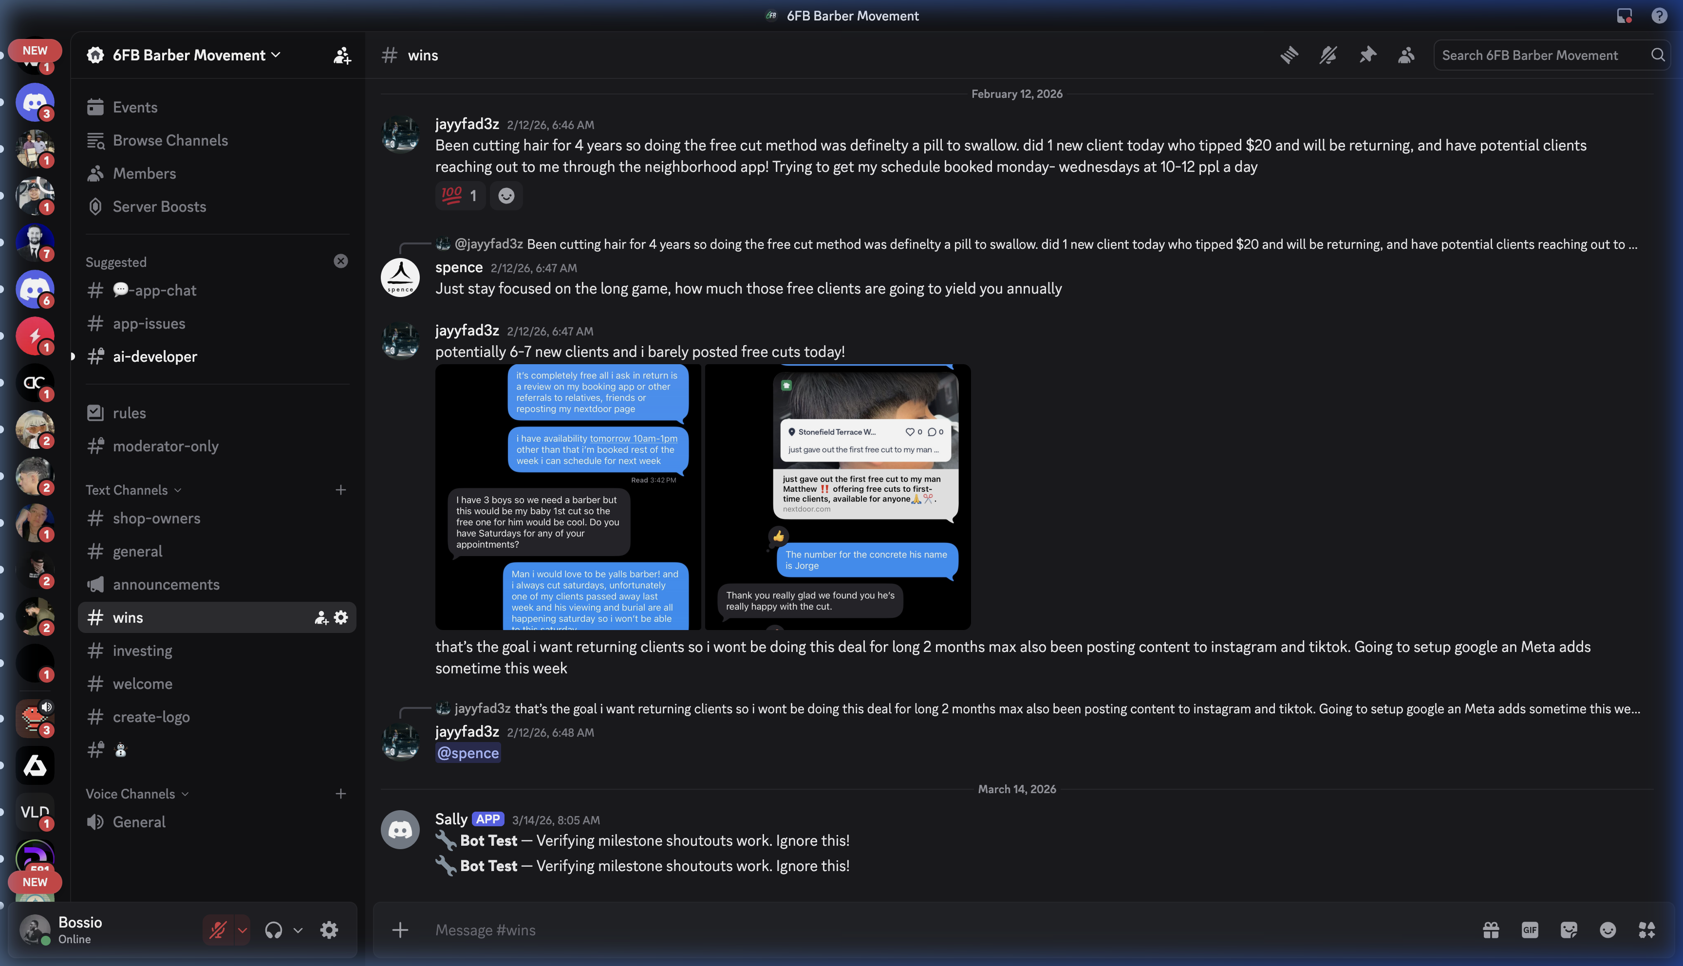This screenshot has height=966, width=1683.
Task: Open pinned messages for the wins channel
Action: (1367, 55)
